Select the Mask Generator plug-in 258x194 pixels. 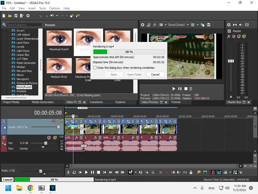(26, 63)
